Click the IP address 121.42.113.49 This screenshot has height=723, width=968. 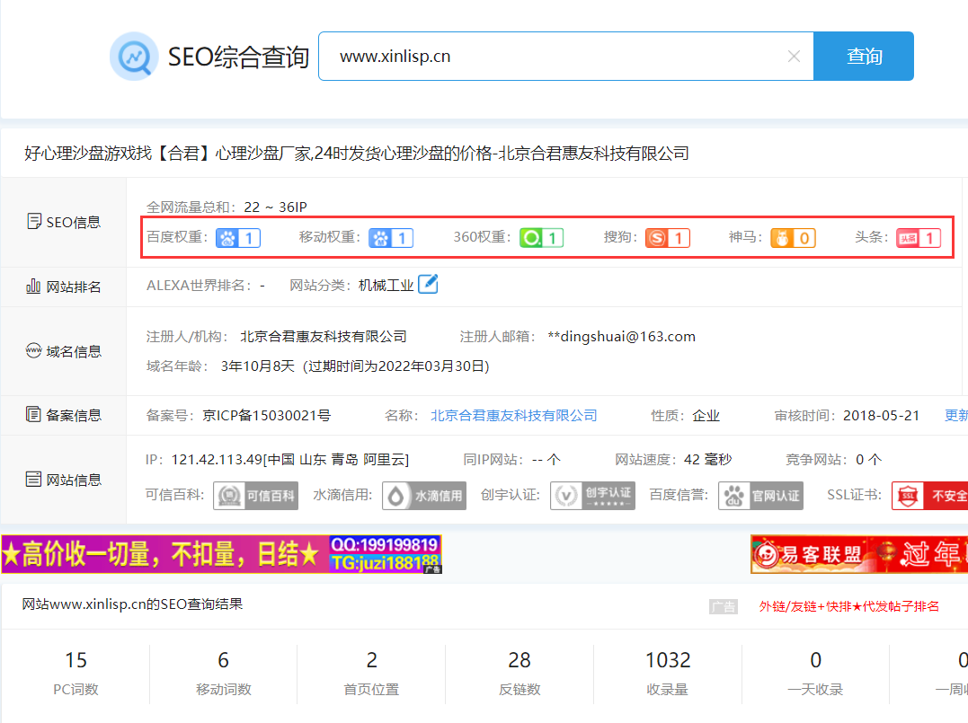tap(217, 460)
